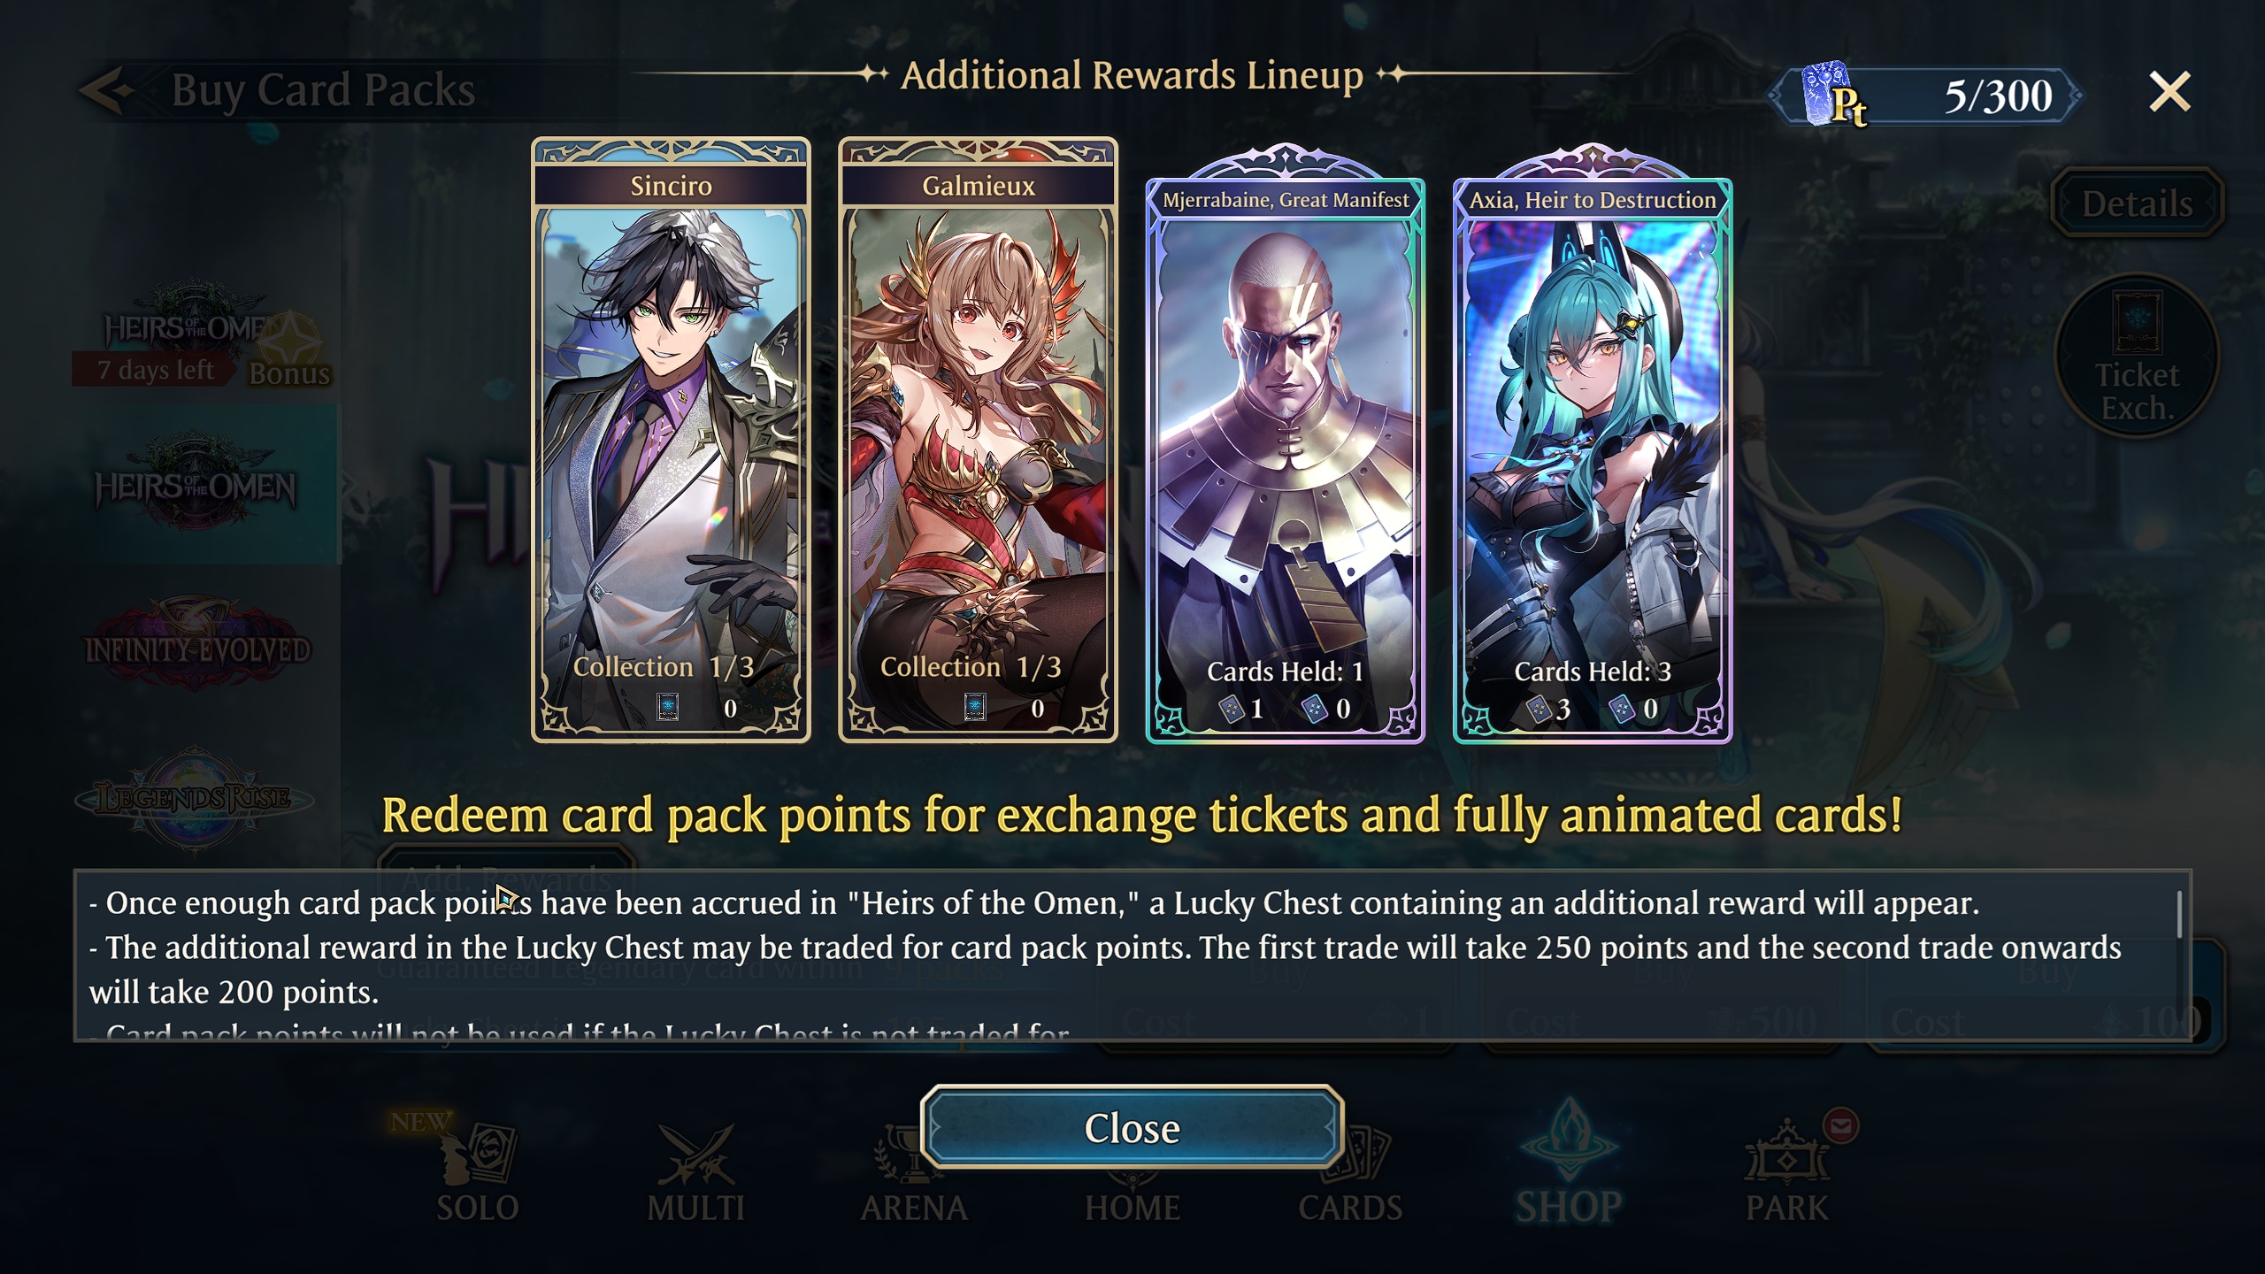Select the Heirs of the Omen Bonus pack
The image size is (2265, 1274).
click(199, 336)
